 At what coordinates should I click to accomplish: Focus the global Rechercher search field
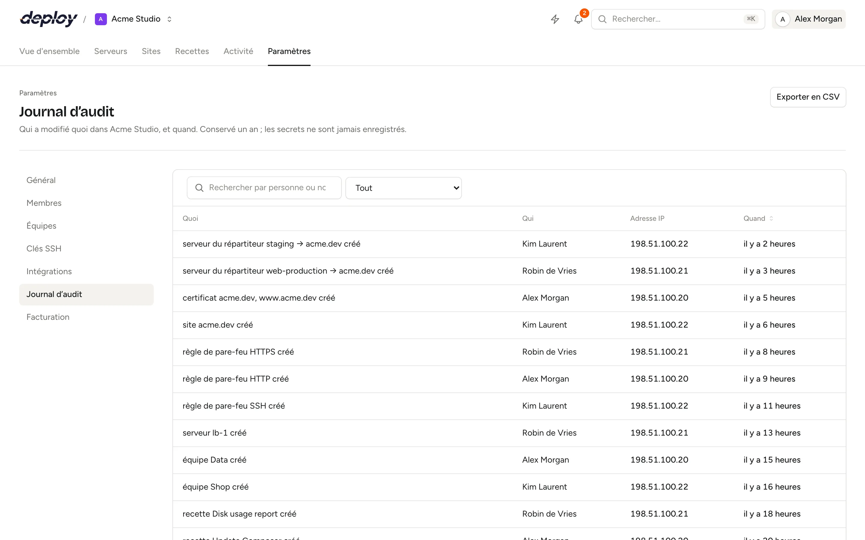[x=678, y=19]
